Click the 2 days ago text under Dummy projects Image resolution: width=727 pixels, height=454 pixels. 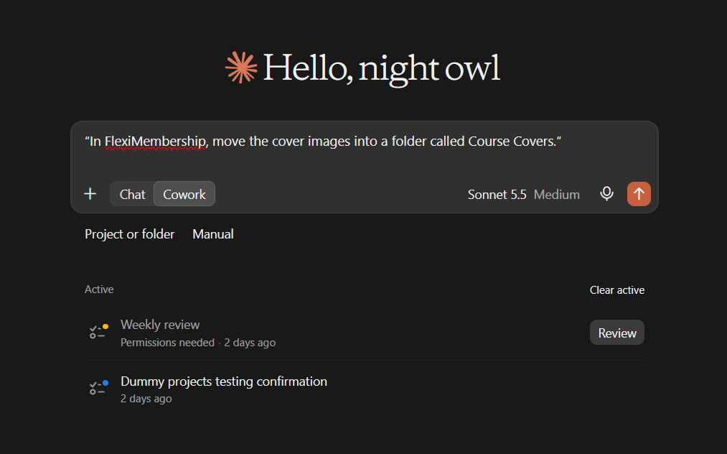(x=146, y=399)
